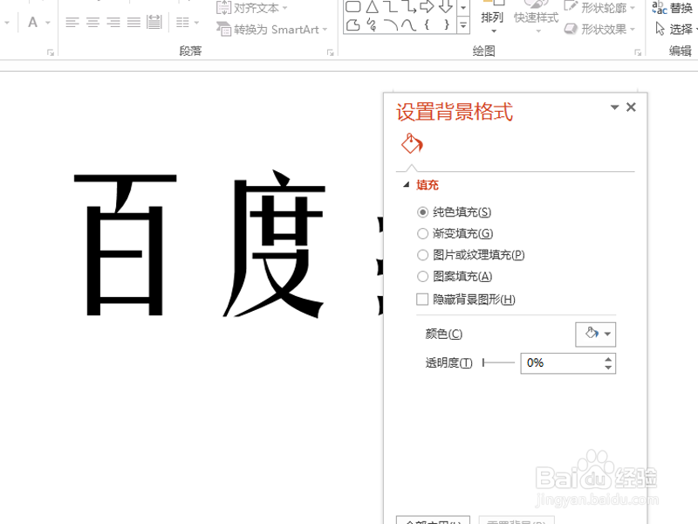Expand the full shapes gallery
Image resolution: width=698 pixels, height=524 pixels.
[x=463, y=25]
